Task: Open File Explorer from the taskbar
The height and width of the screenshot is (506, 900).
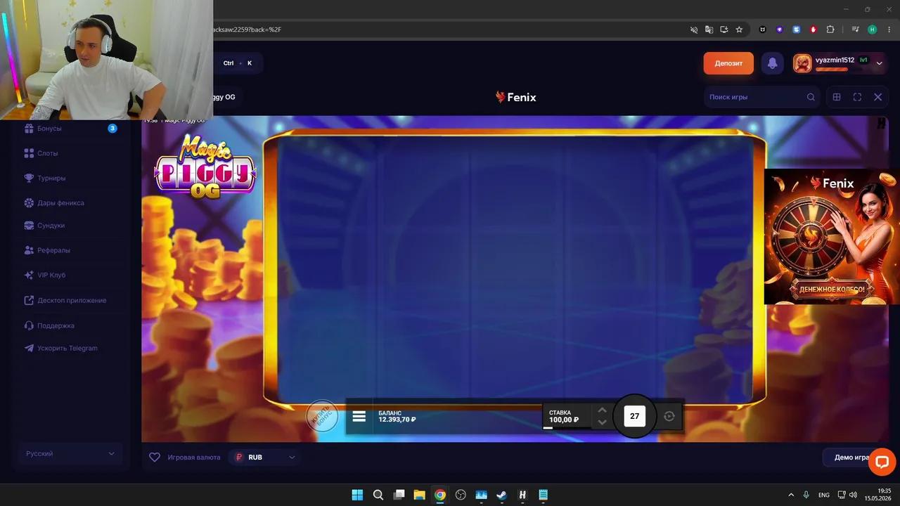Action: point(419,495)
